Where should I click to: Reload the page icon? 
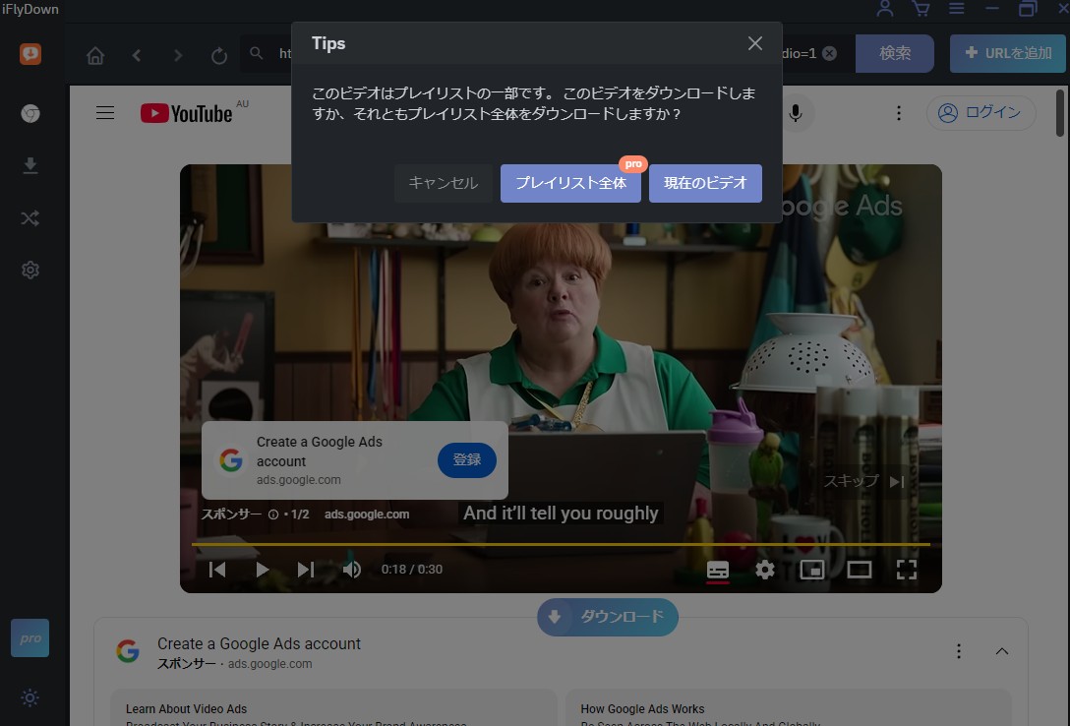point(219,55)
